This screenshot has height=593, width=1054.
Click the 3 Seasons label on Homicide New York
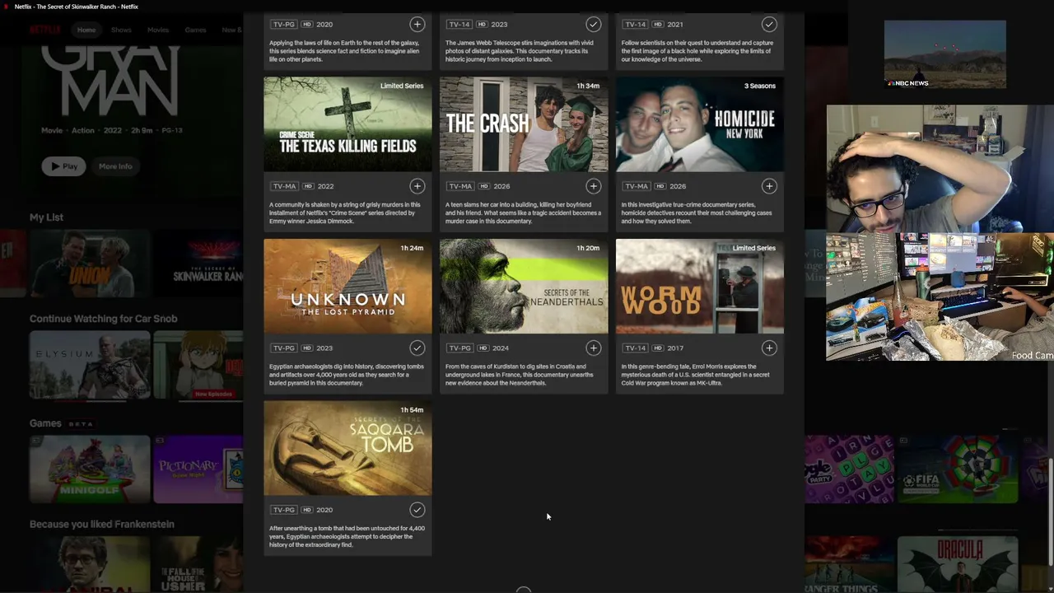760,86
